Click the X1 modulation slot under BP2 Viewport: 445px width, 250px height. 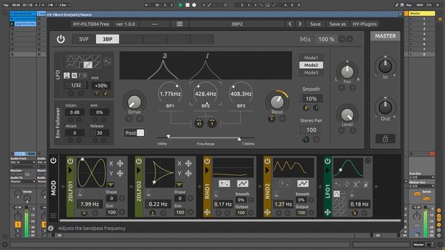199,124
